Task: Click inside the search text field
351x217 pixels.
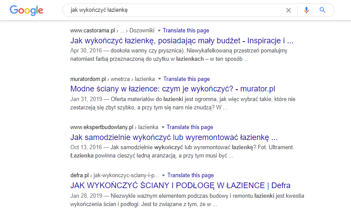Action: click(175, 10)
